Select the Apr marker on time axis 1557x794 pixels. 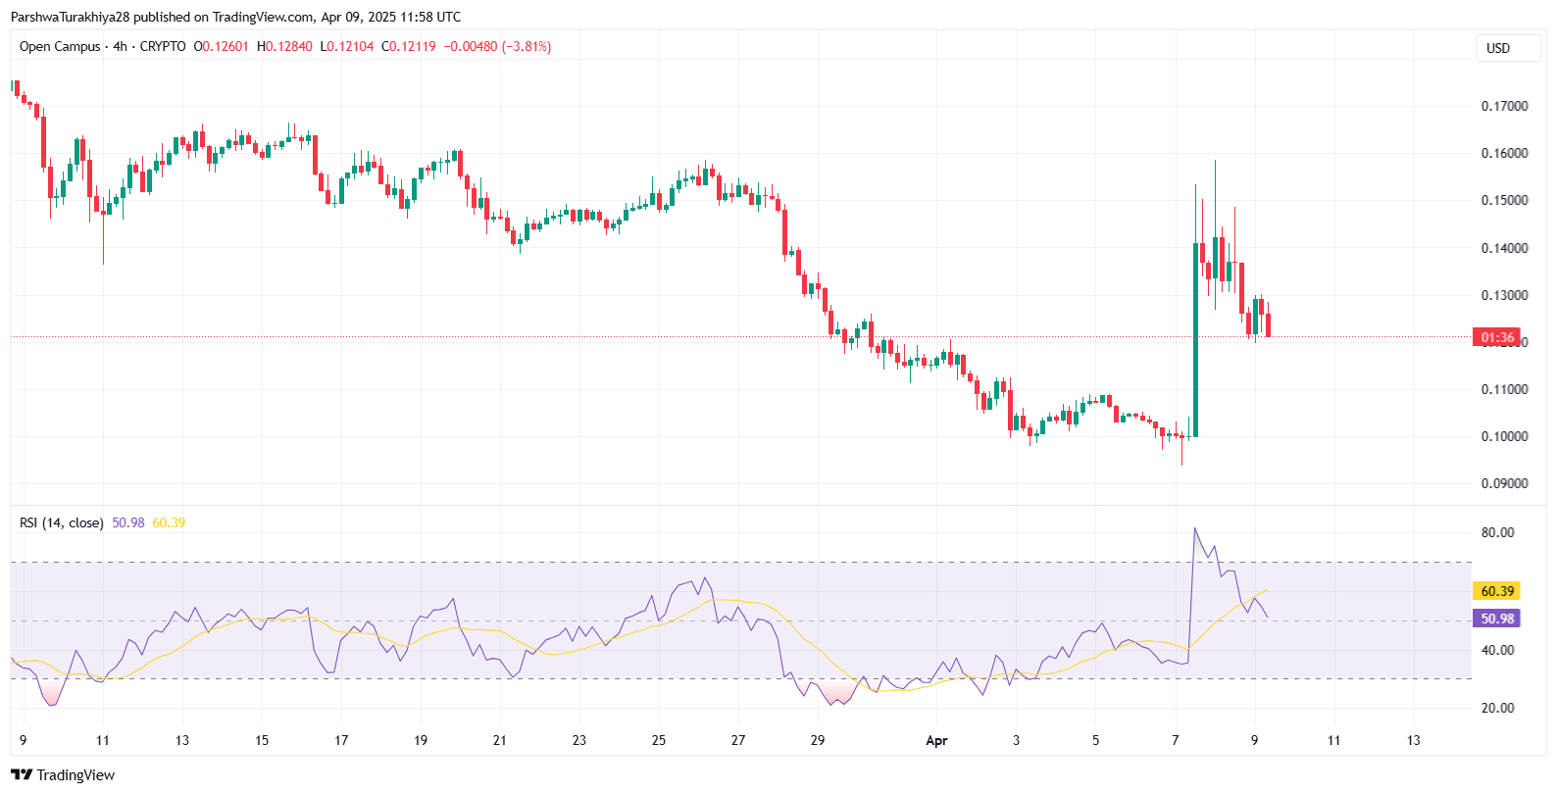[x=936, y=740]
